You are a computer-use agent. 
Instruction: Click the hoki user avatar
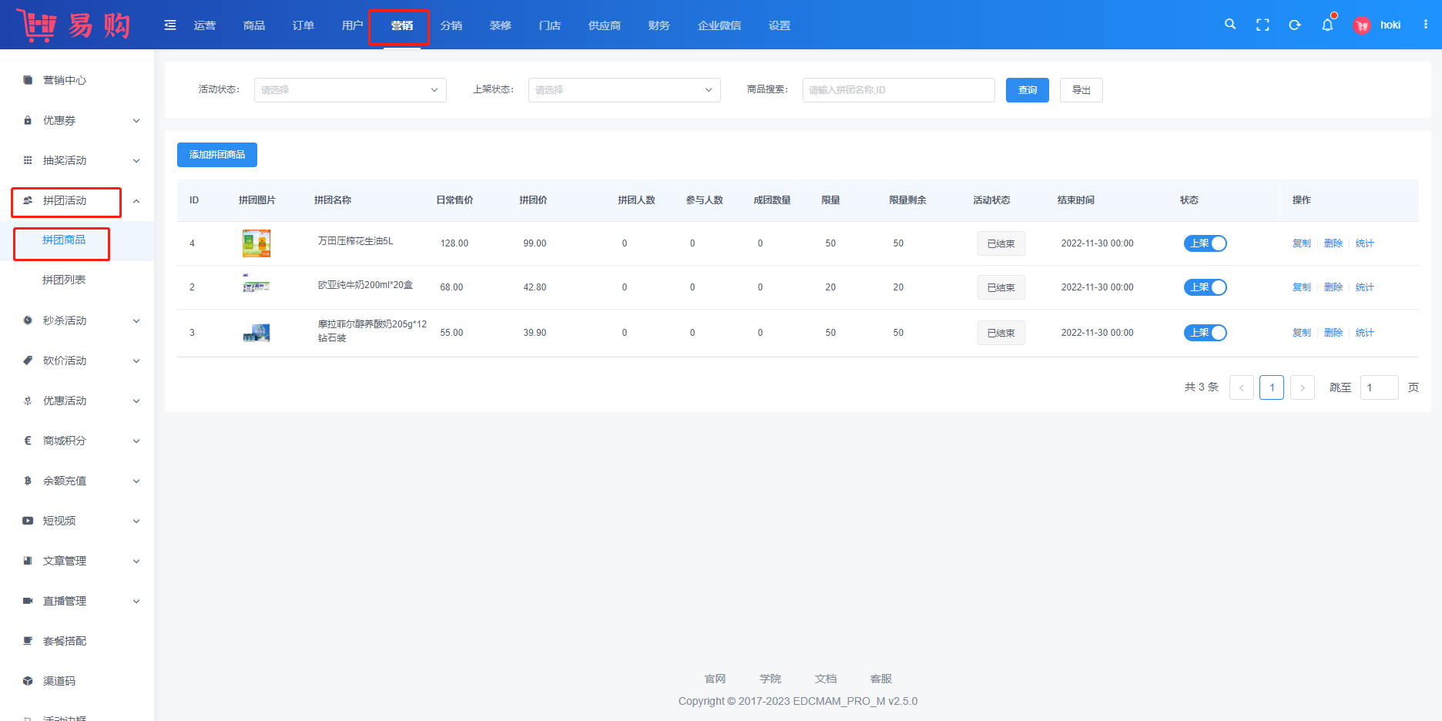click(x=1362, y=25)
